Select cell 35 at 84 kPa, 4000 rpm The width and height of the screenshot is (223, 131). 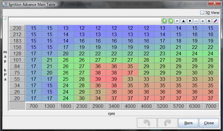click(x=130, y=66)
